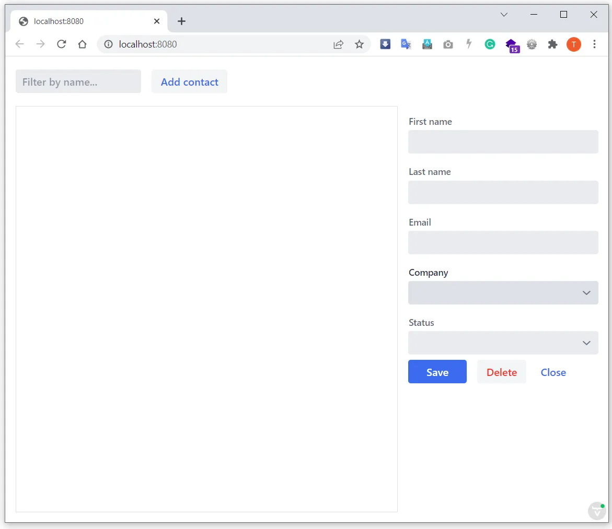612x529 pixels.
Task: Save the contact form
Action: pos(437,372)
